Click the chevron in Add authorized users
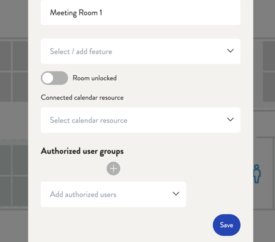Image resolution: width=275 pixels, height=242 pixels. tap(176, 194)
